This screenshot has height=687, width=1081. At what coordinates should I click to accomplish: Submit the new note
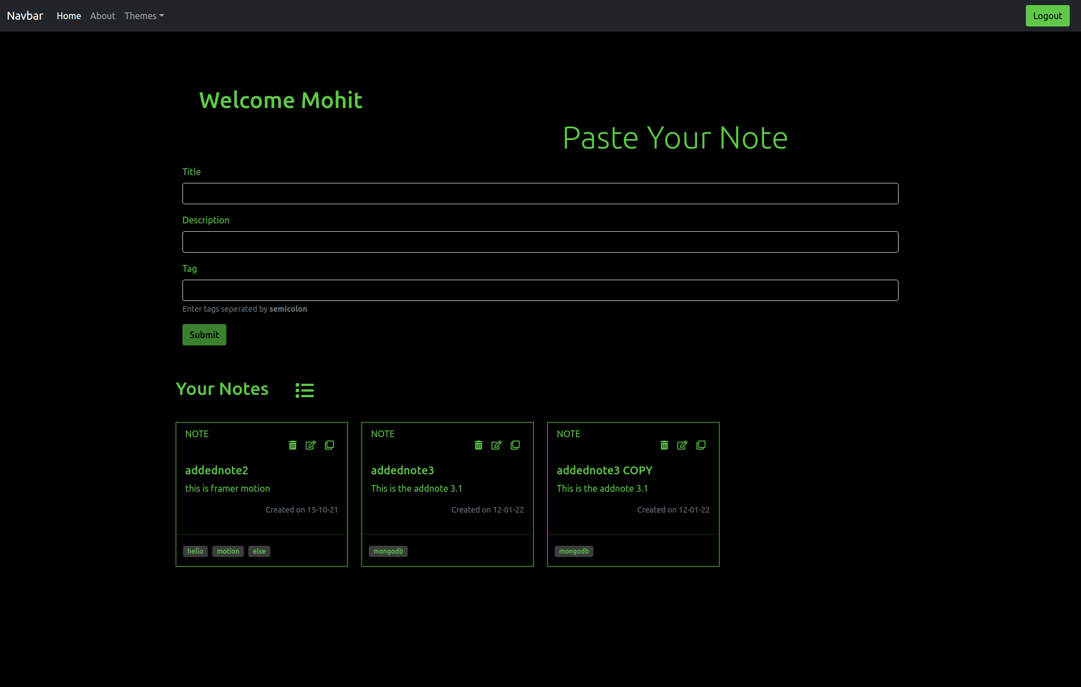click(204, 335)
